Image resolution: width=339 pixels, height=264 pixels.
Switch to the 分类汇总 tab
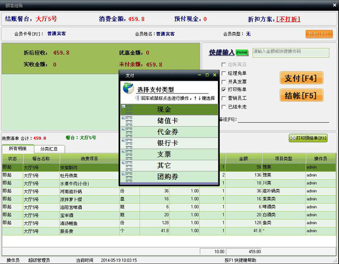(49, 149)
